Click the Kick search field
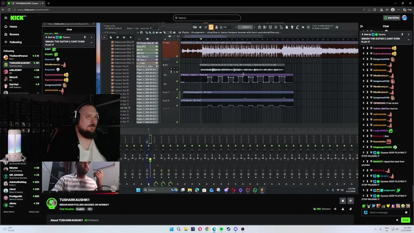This screenshot has height=233, width=414. 207,18
